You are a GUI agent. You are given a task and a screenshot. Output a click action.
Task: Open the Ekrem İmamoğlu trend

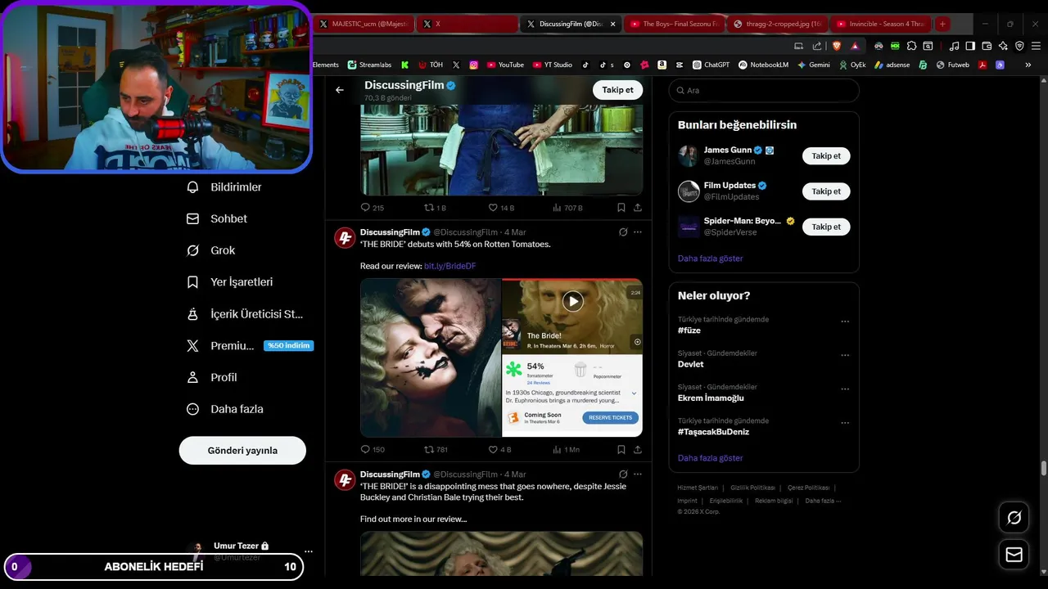click(x=711, y=398)
